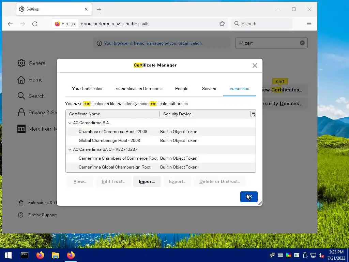
Task: Open the Windows Start menu
Action: 8,255
